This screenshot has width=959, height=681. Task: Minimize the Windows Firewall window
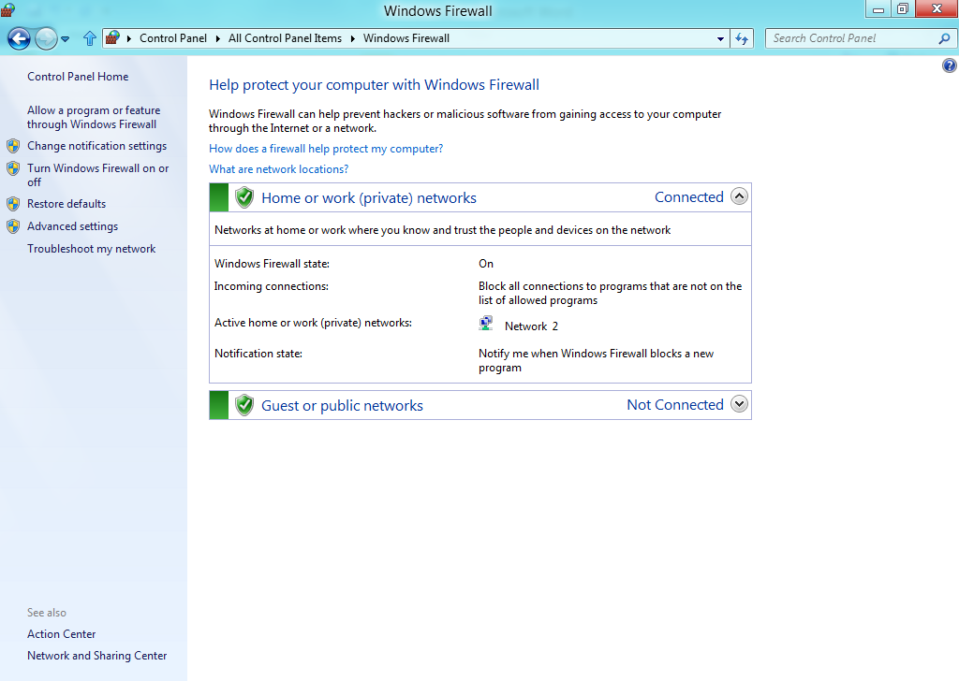[878, 9]
